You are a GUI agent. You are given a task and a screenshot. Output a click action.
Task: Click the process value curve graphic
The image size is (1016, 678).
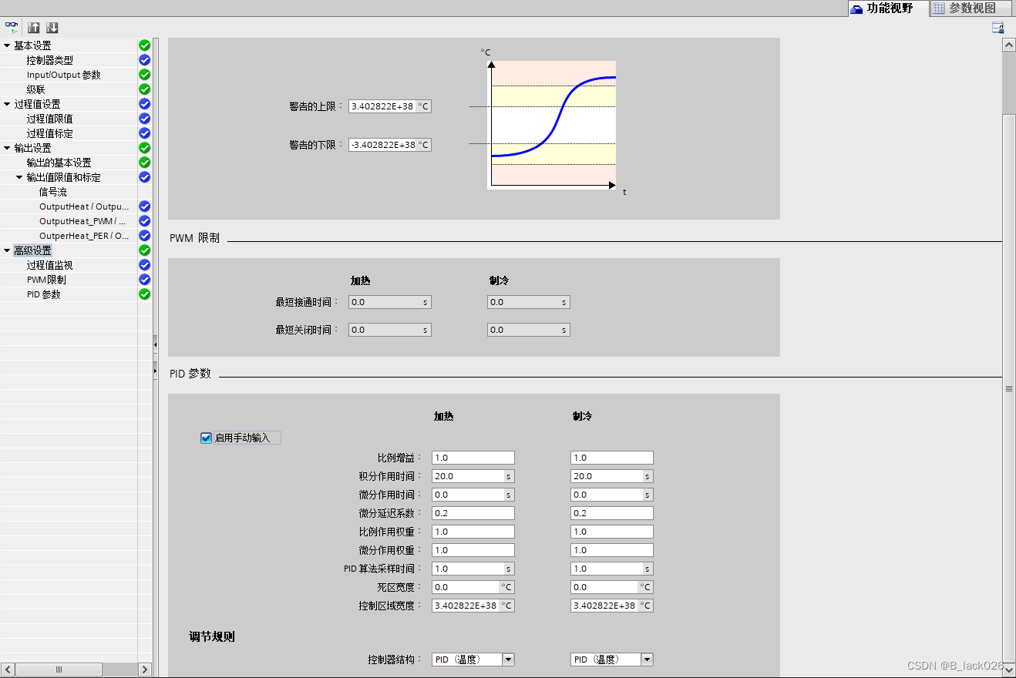552,123
